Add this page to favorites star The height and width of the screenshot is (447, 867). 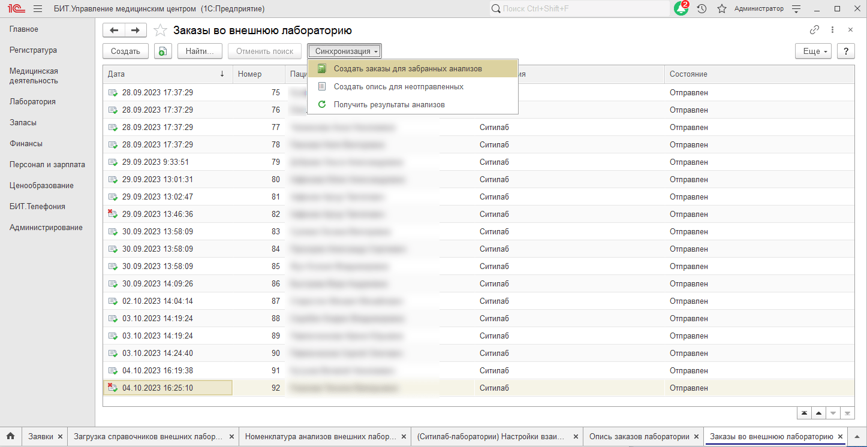160,31
